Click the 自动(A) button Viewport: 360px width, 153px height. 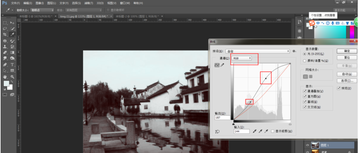click(x=347, y=74)
